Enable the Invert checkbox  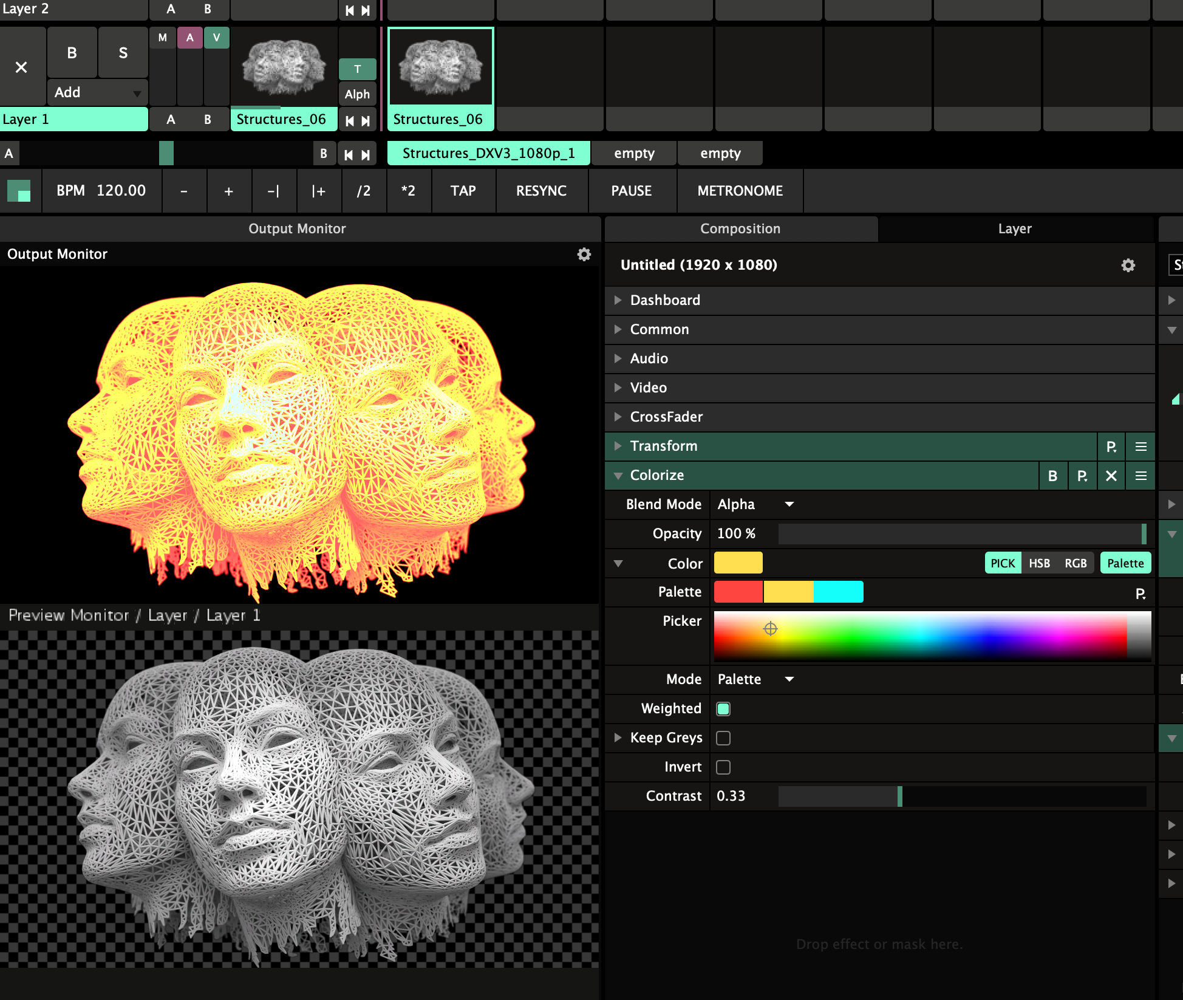point(723,767)
